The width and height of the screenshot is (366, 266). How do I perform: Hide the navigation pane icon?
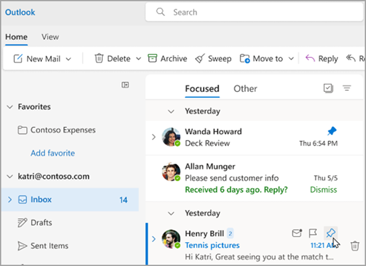(125, 84)
